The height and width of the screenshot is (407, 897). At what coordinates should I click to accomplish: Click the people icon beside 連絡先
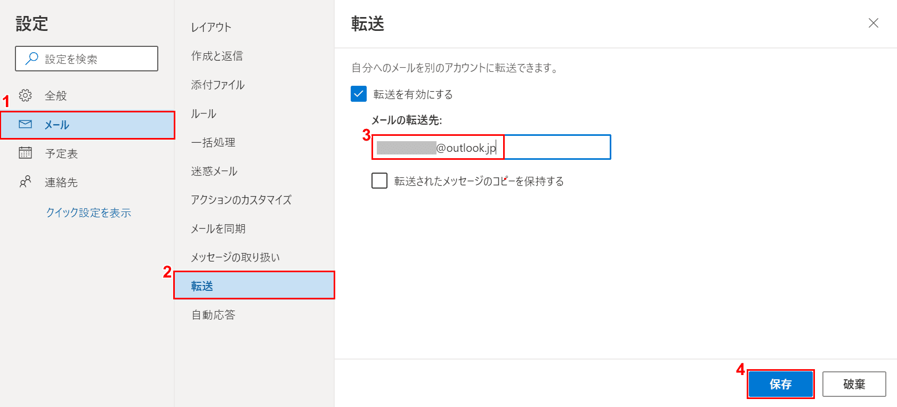[25, 182]
